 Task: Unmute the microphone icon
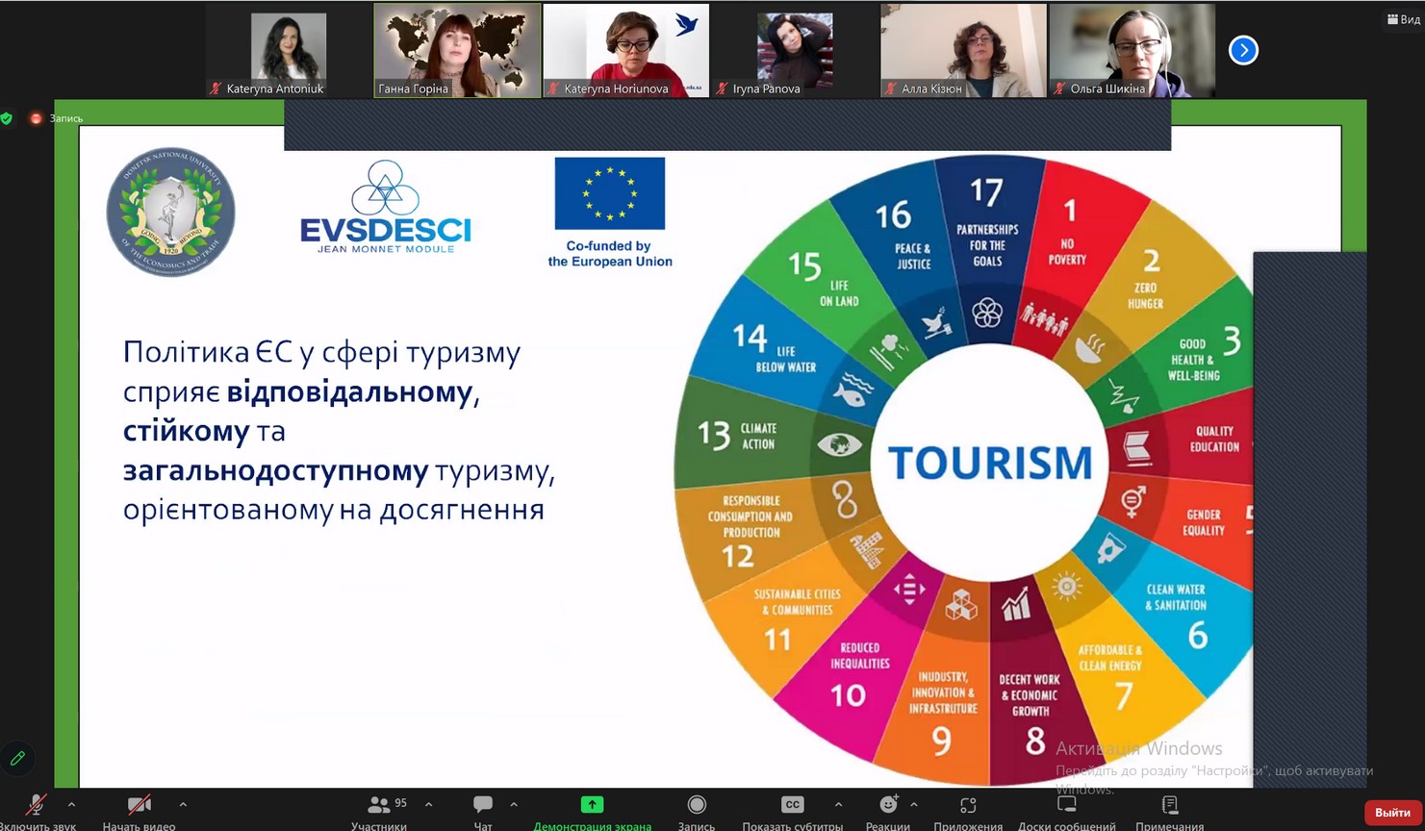[x=37, y=805]
